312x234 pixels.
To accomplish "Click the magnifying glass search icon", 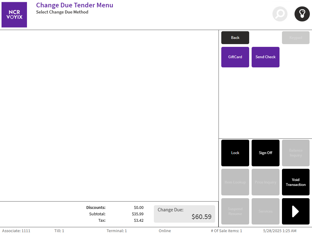I will [x=280, y=14].
